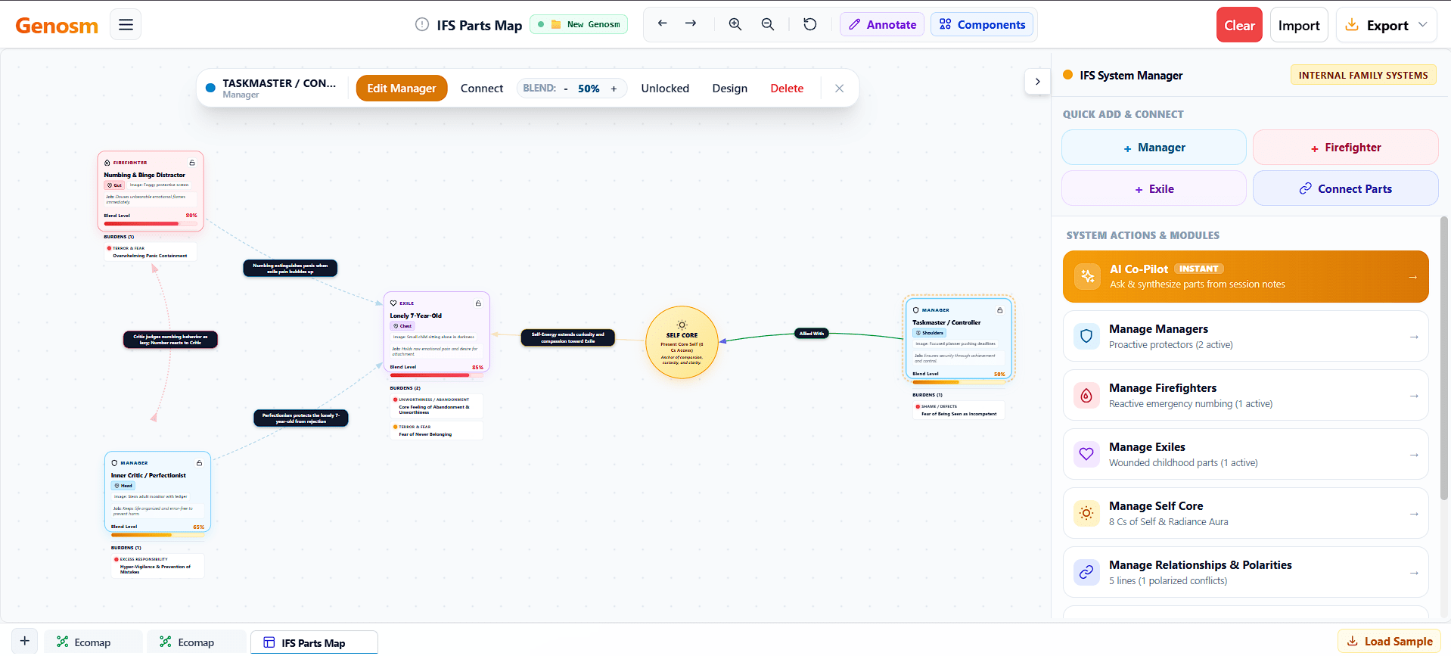Click the Import button
The image size is (1451, 656).
pyautogui.click(x=1299, y=25)
